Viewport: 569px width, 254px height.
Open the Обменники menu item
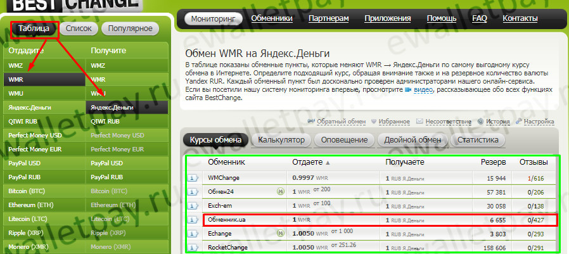[x=272, y=18]
